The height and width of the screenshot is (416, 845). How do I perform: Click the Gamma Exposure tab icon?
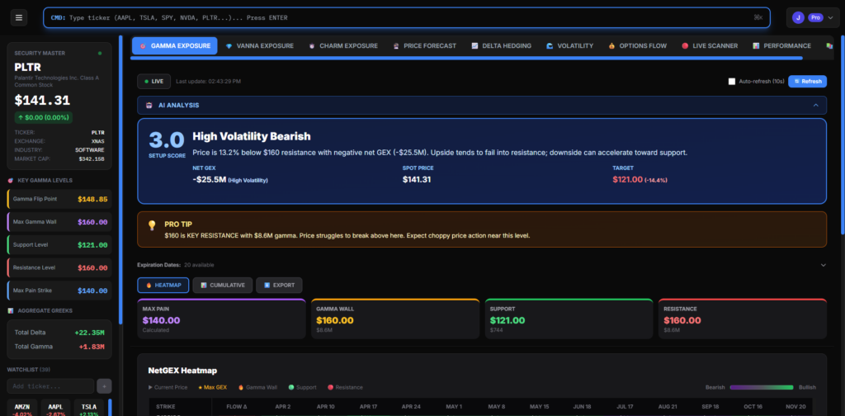(143, 45)
